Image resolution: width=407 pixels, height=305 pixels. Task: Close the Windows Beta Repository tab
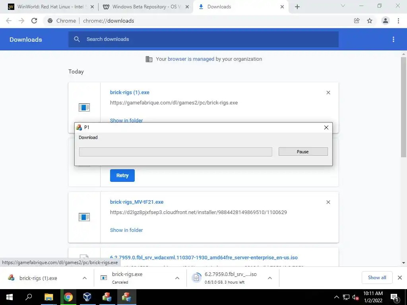(187, 7)
